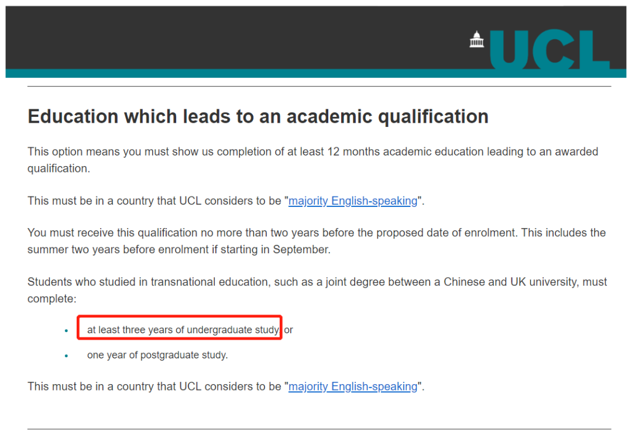This screenshot has height=435, width=632.
Task: Click the horizontal divider above the heading
Action: 320,86
